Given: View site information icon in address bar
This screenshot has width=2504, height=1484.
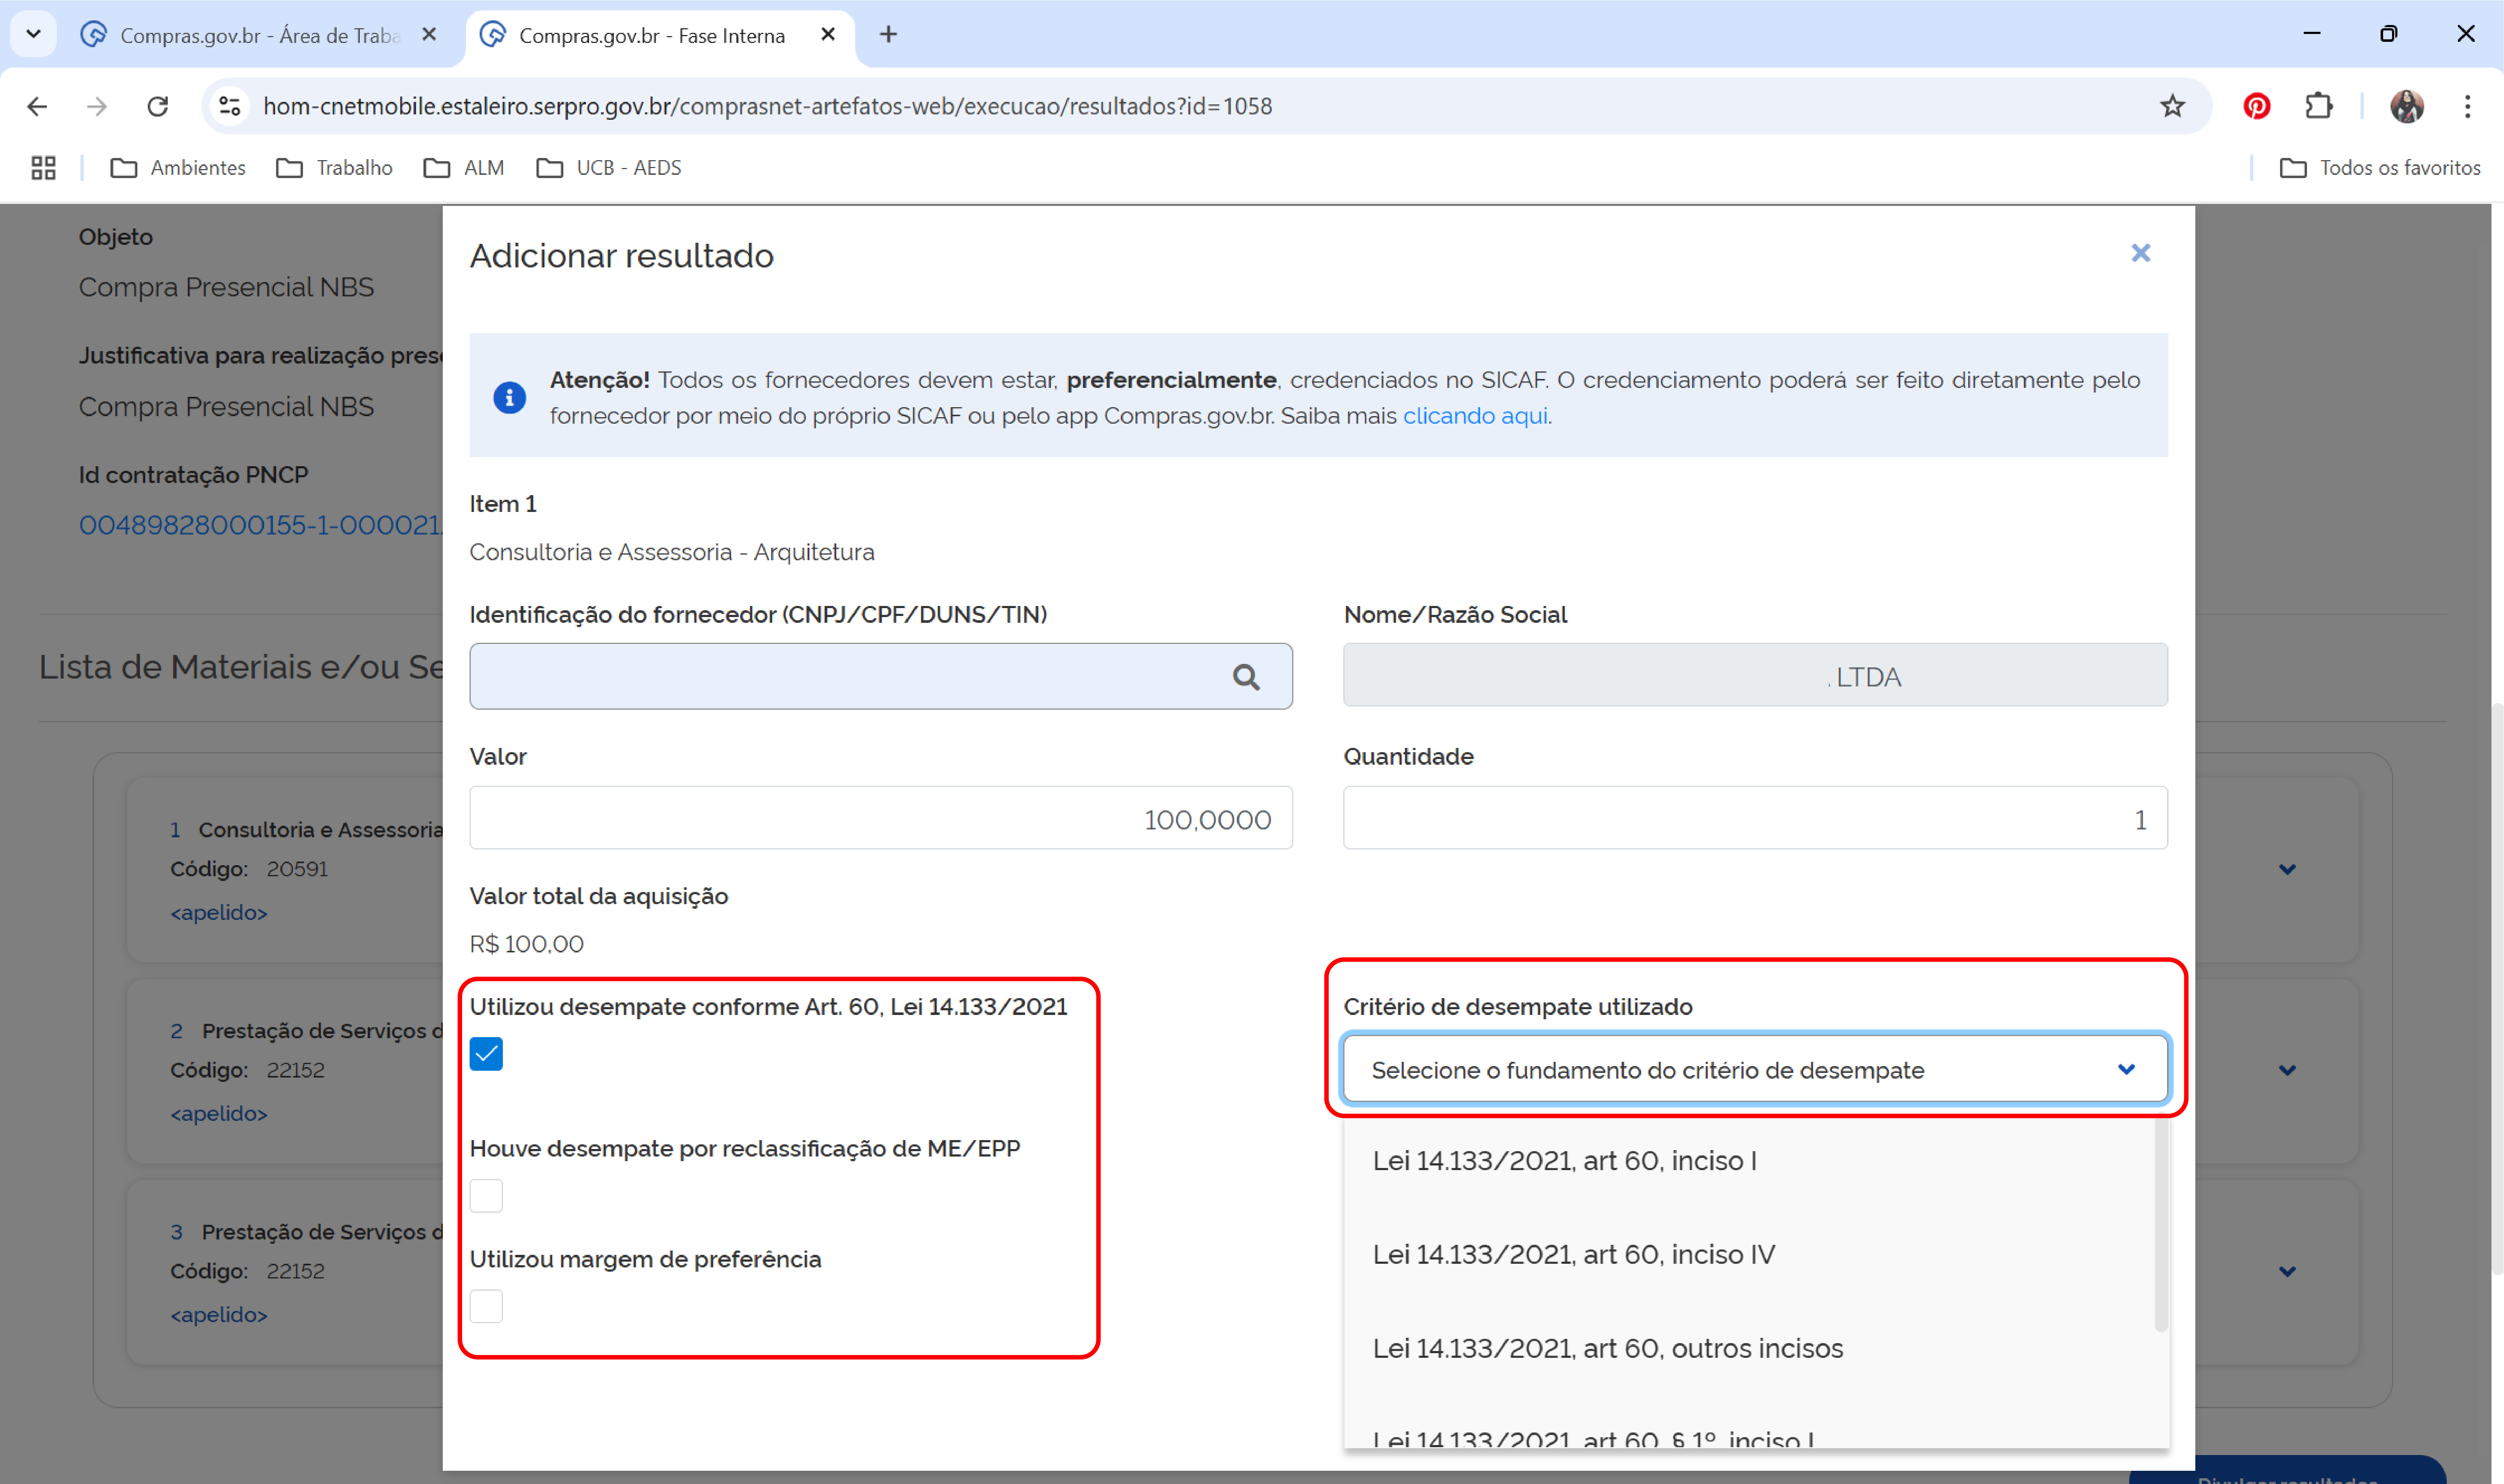Looking at the screenshot, I should 230,106.
